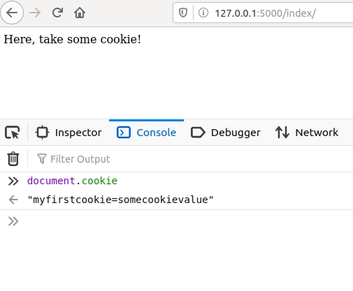The height and width of the screenshot is (291, 353).
Task: Show site information via the info icon
Action: tap(203, 13)
